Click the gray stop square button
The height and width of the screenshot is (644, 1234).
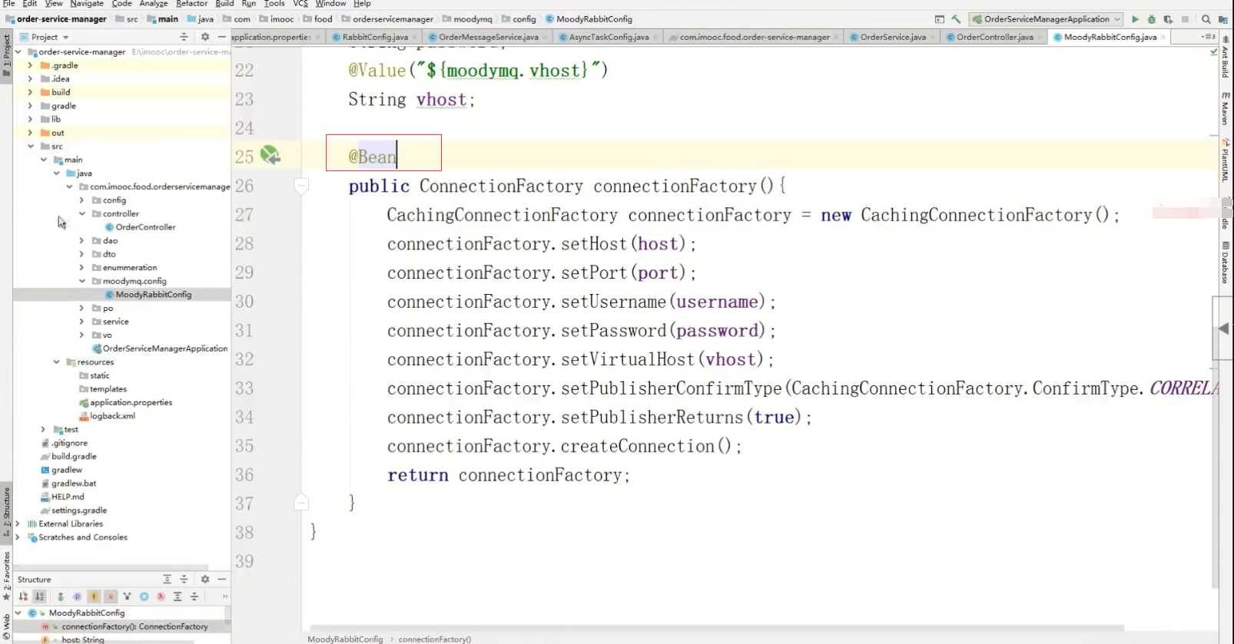(x=1185, y=19)
